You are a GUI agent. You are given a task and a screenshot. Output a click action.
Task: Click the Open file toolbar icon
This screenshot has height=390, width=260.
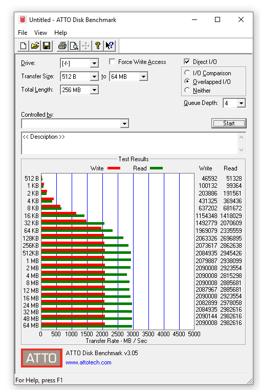(35, 46)
